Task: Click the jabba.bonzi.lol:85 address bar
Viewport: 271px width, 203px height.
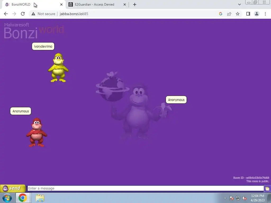Action: pos(74,14)
